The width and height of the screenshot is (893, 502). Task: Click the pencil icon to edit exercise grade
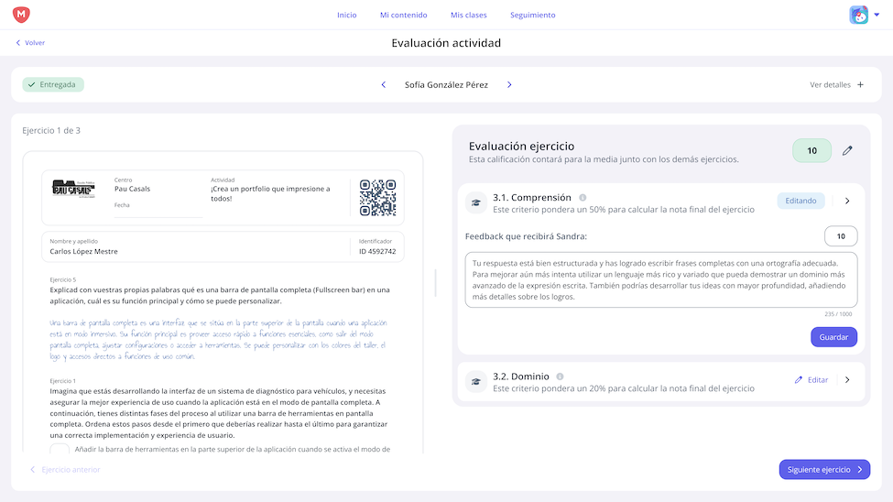click(x=847, y=151)
